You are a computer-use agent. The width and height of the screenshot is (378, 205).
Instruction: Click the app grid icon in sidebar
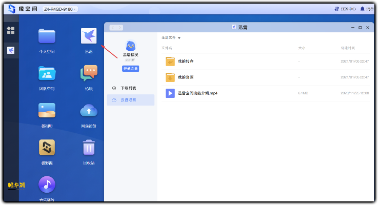10,30
